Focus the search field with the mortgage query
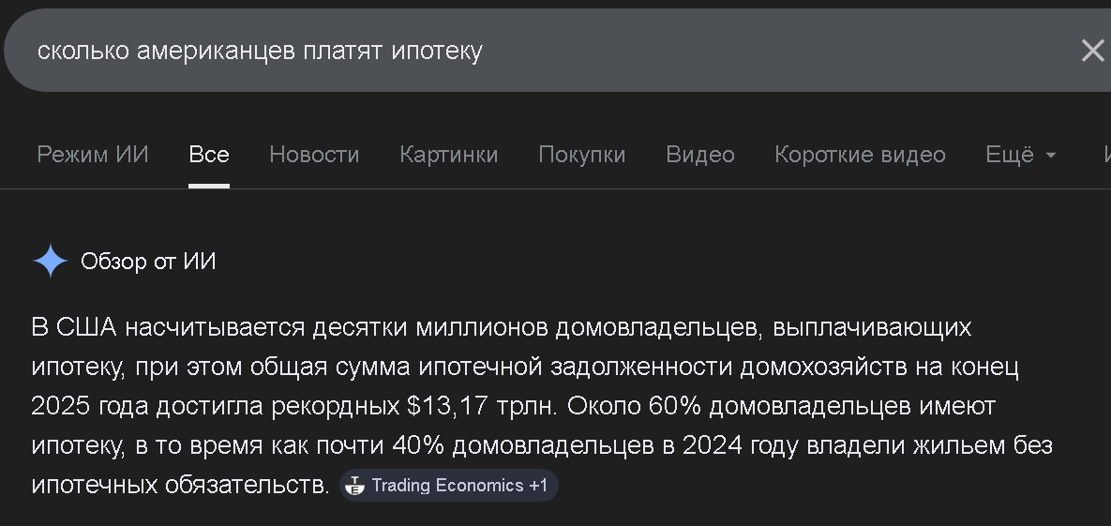This screenshot has width=1111, height=526. [x=469, y=51]
